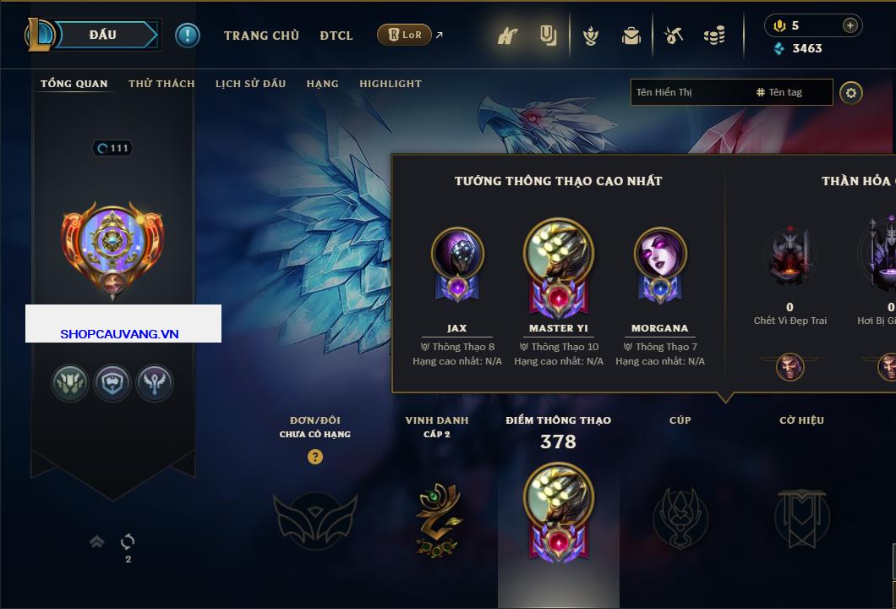Viewport: 896px width, 609px height.
Task: Open the Vinh Danh Cấp 2 emblem
Action: (x=438, y=518)
